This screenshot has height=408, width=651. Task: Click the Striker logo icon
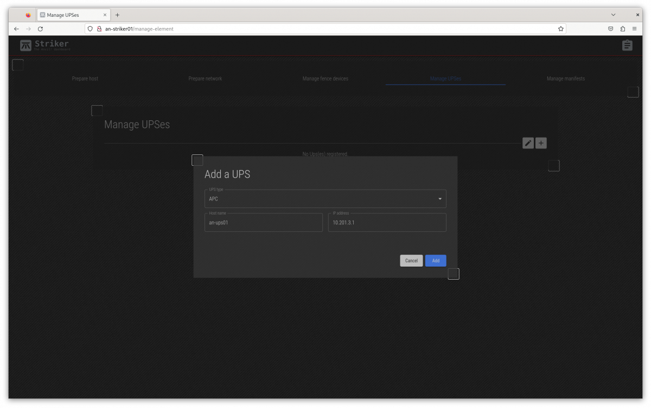(25, 46)
